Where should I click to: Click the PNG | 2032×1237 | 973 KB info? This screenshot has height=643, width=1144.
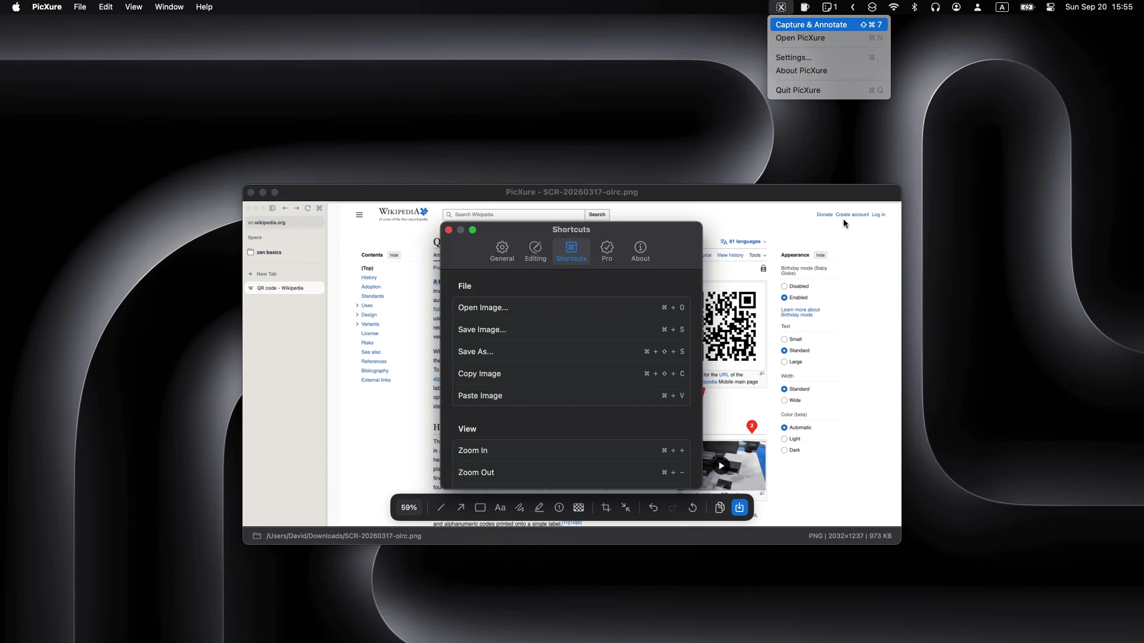click(850, 536)
